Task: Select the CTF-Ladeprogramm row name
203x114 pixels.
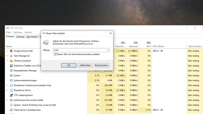Action: pos(23,95)
